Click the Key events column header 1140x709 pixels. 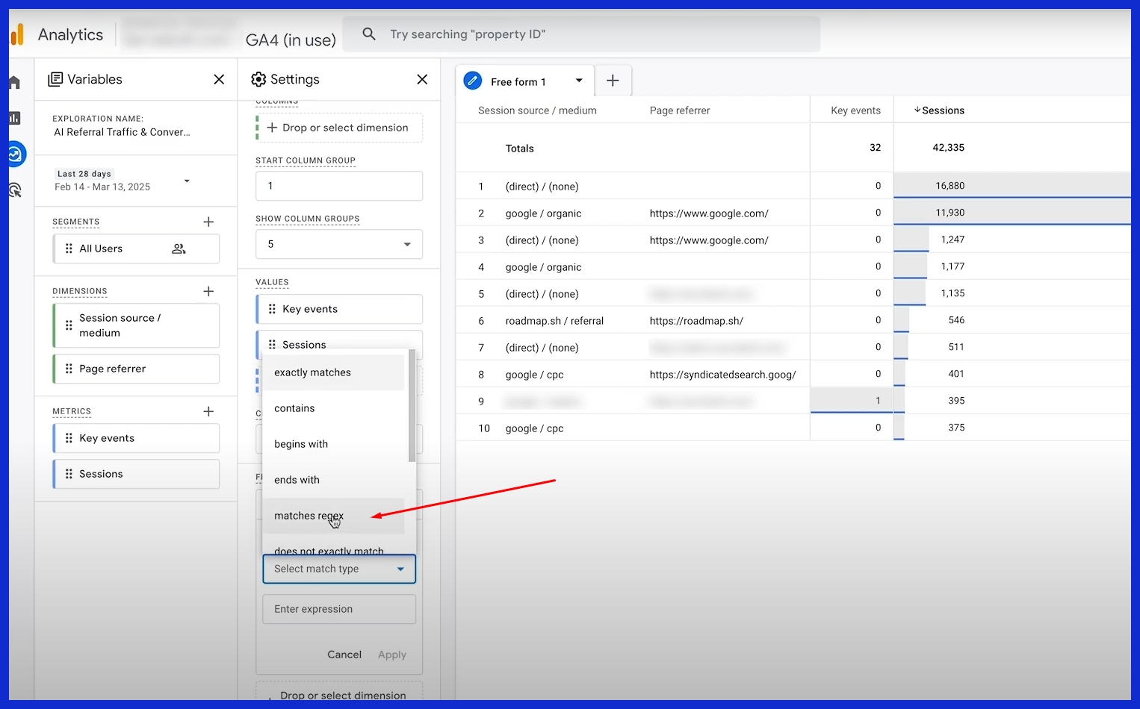855,110
